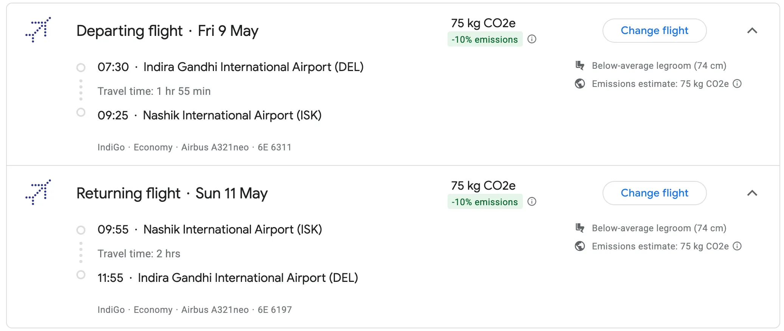Click info icon next to returning emissions estimate
Viewport: 784px width, 331px height.
click(737, 246)
